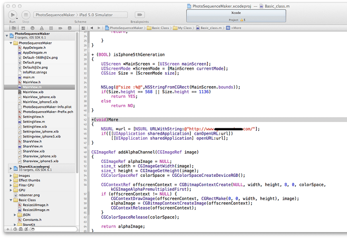Screen dimensions: 347x238
Task: Show the Issue navigator
Action: coord(42,28)
